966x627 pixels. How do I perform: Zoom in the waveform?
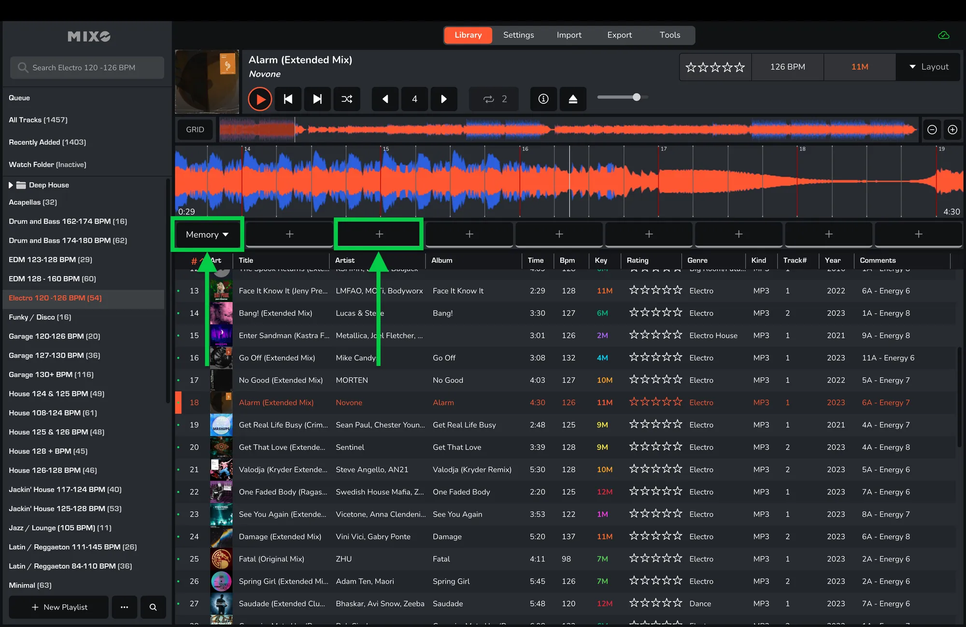point(952,129)
